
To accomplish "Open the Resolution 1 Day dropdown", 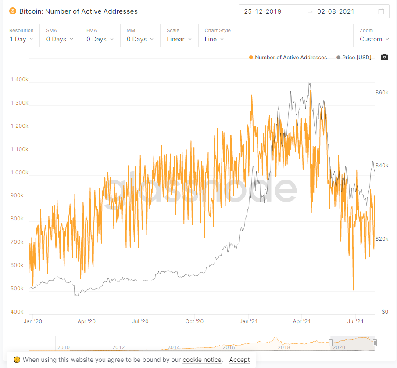I will pos(21,35).
